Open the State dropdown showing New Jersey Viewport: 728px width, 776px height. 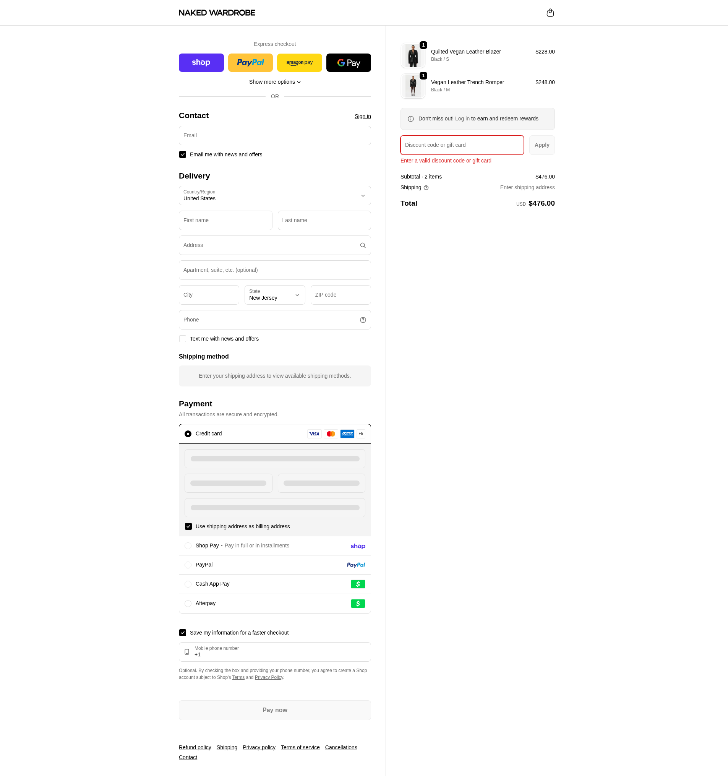click(275, 295)
